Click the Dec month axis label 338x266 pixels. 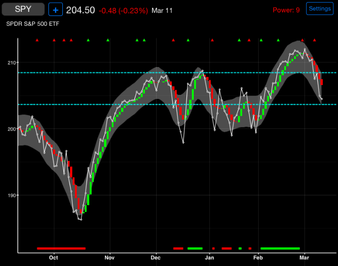156,258
